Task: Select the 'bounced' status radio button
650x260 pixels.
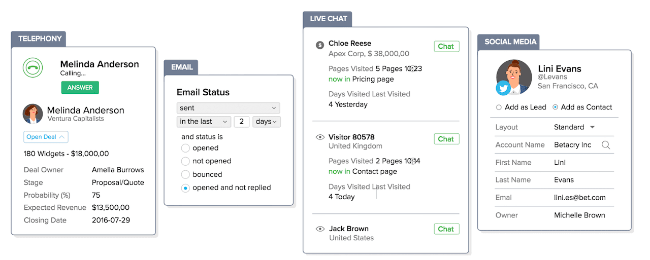Action: pyautogui.click(x=185, y=174)
